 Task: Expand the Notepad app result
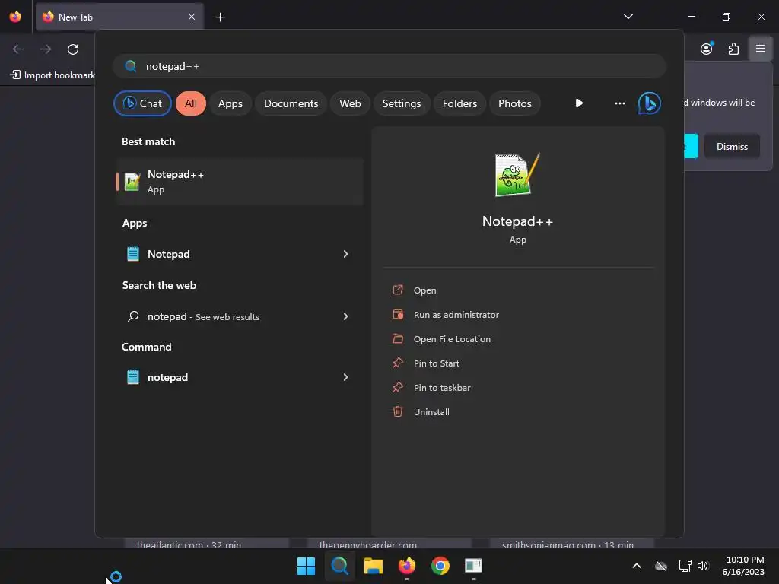(346, 254)
